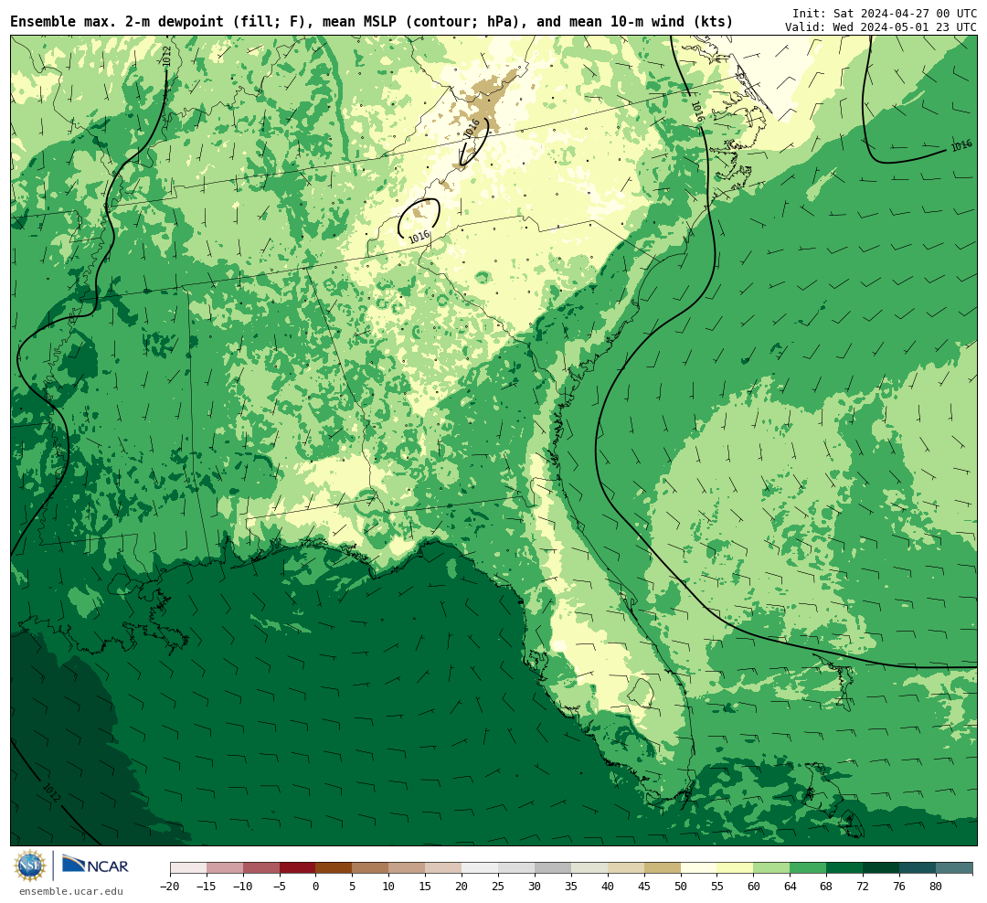The image size is (987, 903).
Task: Pick the light green swatch between 60 and 64
Action: (771, 868)
